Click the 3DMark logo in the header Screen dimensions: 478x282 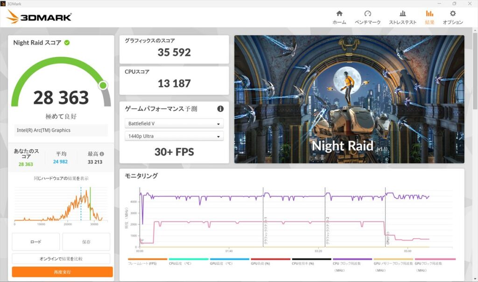pyautogui.click(x=39, y=17)
